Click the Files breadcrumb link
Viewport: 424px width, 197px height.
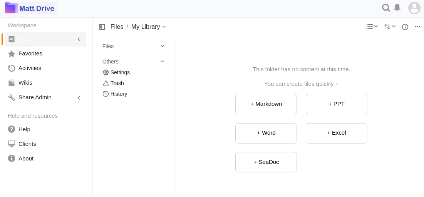pyautogui.click(x=117, y=27)
